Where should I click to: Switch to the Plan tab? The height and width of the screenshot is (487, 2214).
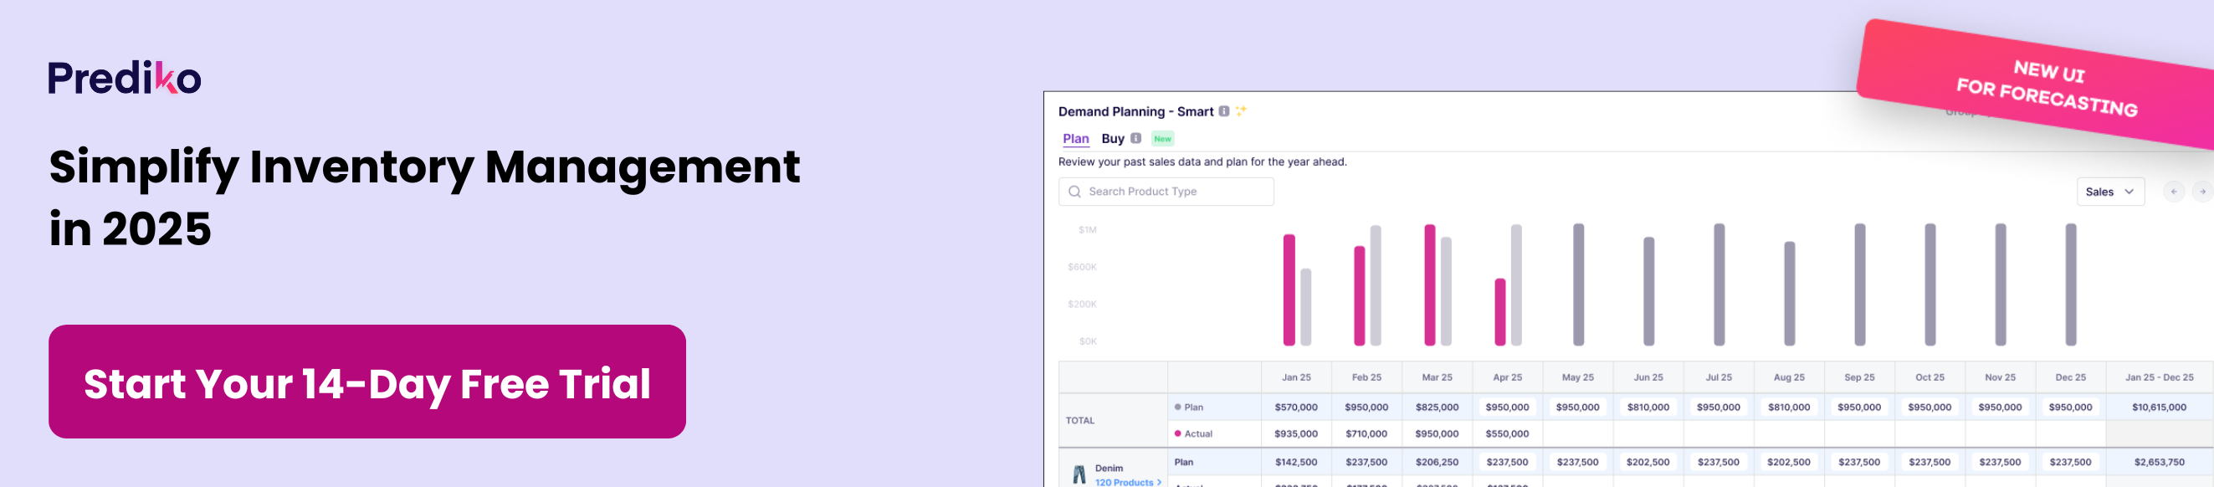pyautogui.click(x=1075, y=138)
